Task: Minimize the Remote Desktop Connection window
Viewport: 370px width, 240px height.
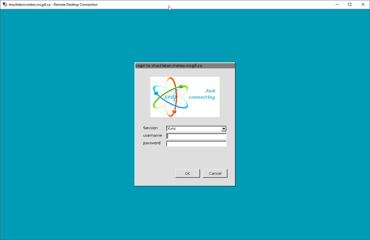Action: 337,5
